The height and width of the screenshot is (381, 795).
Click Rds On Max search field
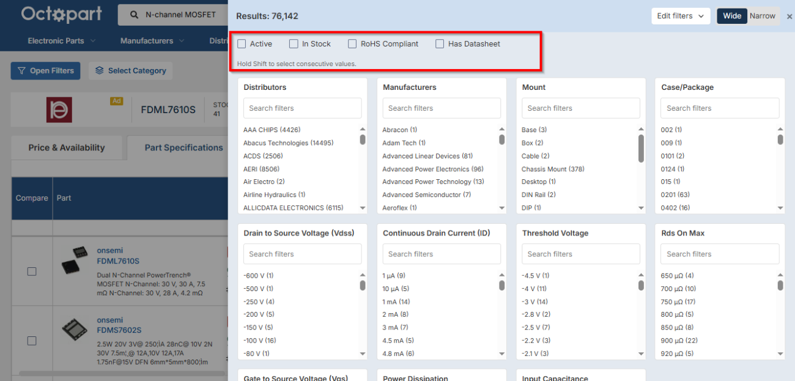click(x=720, y=254)
